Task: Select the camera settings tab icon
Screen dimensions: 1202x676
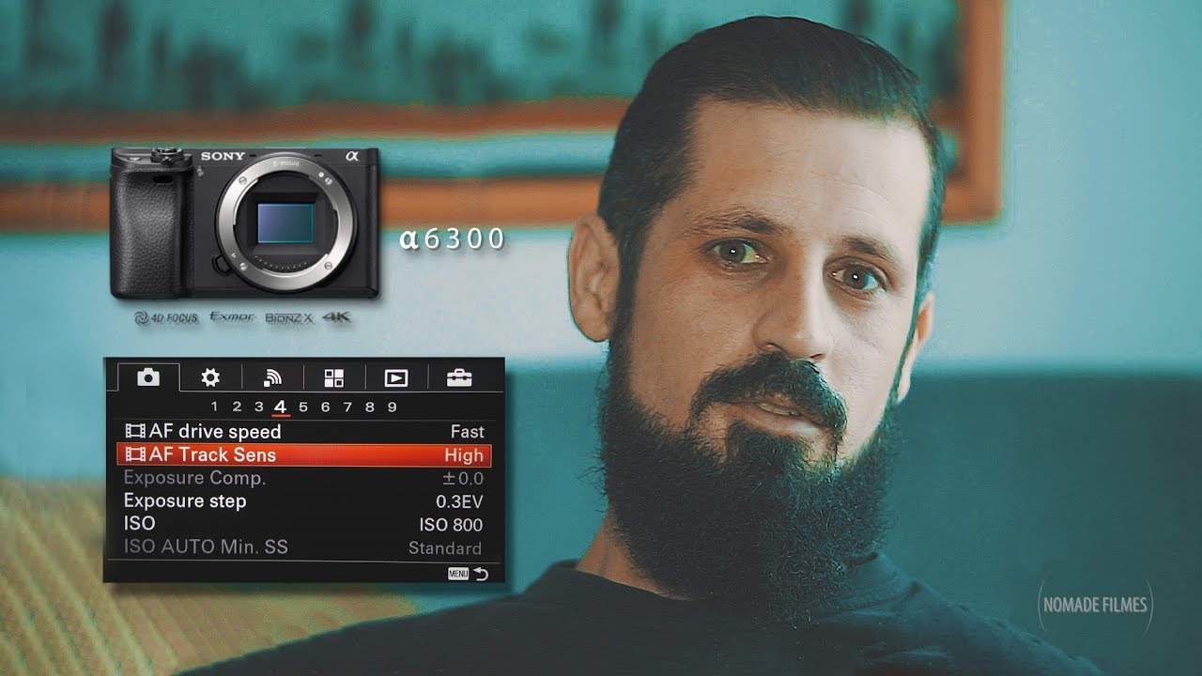Action: pos(148,377)
